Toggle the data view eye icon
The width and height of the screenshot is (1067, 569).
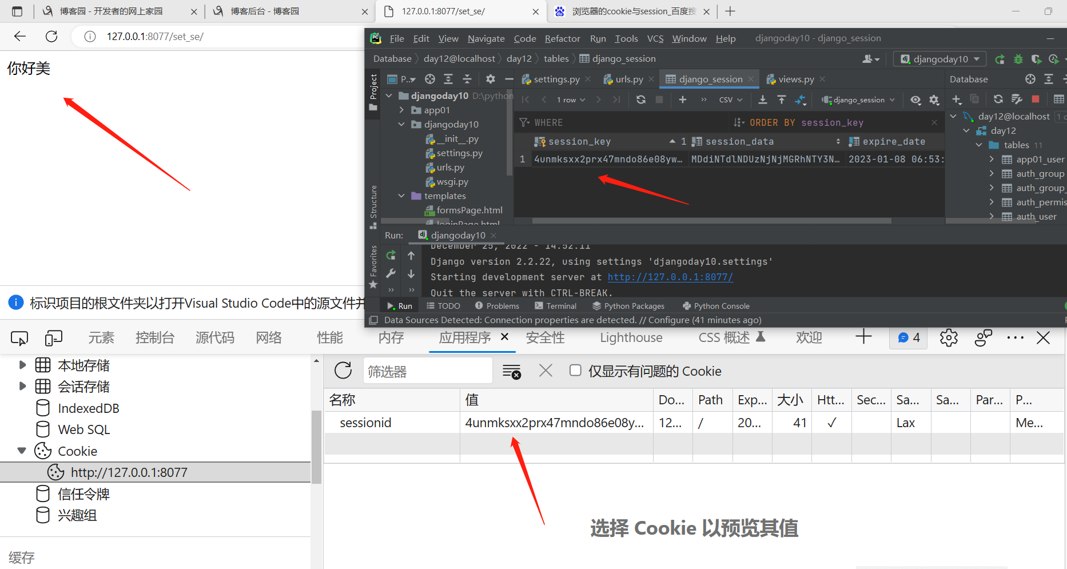[x=915, y=100]
